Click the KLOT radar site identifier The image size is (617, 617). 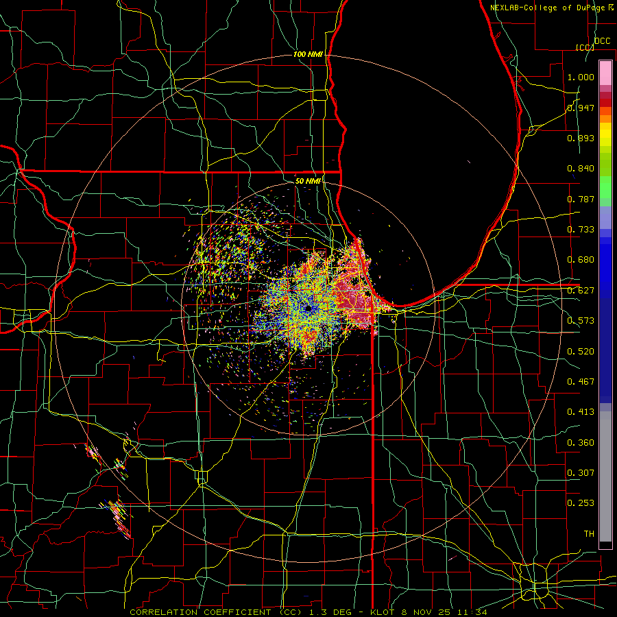382,612
